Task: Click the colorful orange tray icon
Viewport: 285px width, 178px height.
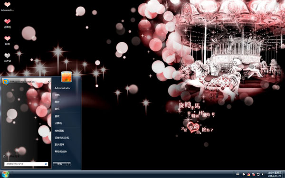Action: [x=248, y=174]
